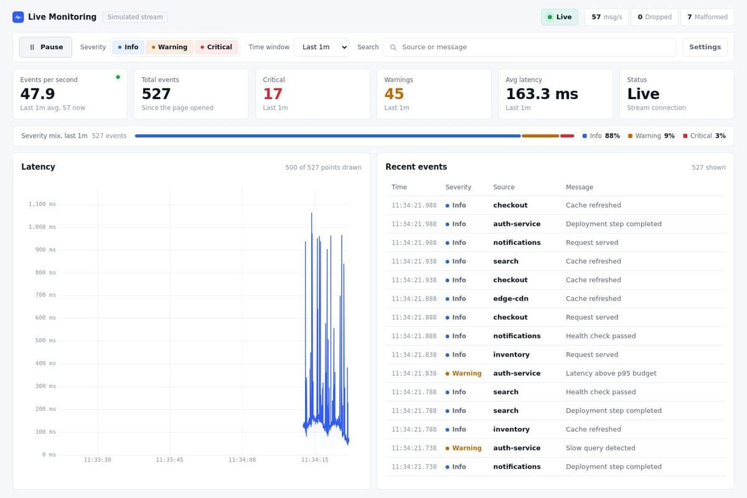Viewport: 747px width, 498px height.
Task: Click the Time column header
Action: pos(399,187)
